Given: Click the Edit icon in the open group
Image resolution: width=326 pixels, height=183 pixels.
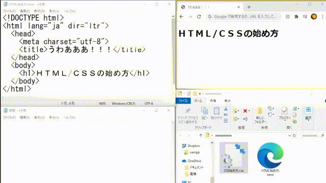Looking at the screenshot, I should (294, 115).
